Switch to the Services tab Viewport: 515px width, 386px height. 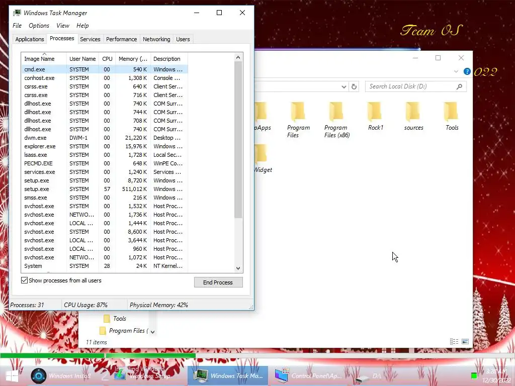coord(90,39)
